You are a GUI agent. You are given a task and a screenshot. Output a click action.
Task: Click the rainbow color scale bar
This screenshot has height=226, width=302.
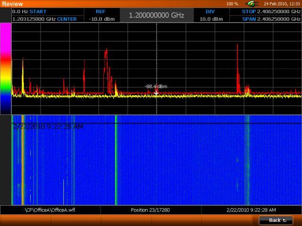tap(5, 68)
